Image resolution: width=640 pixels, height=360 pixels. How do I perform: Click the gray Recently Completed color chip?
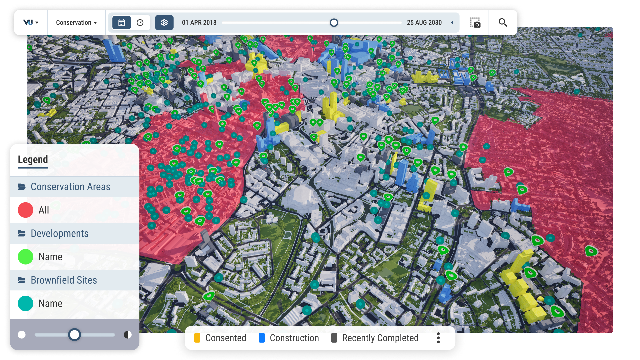[334, 338]
